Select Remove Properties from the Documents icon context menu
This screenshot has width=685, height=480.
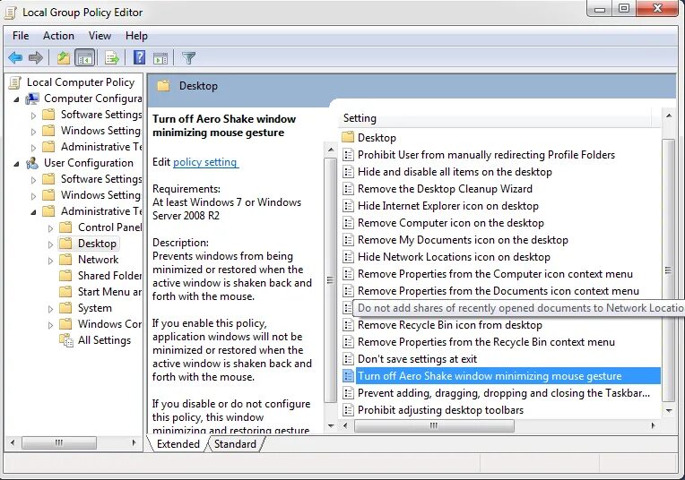pyautogui.click(x=499, y=291)
